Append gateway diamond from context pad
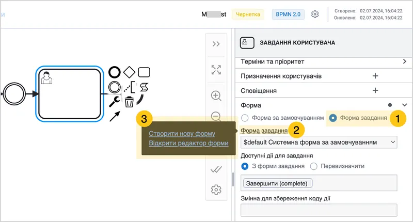Screen dimensions: 413x222 [129, 72]
